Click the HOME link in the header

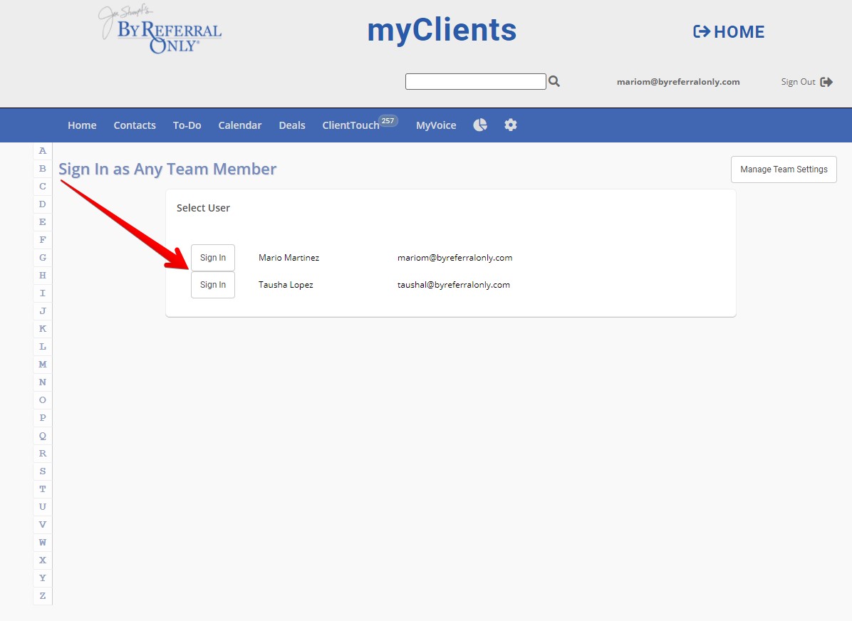[729, 31]
